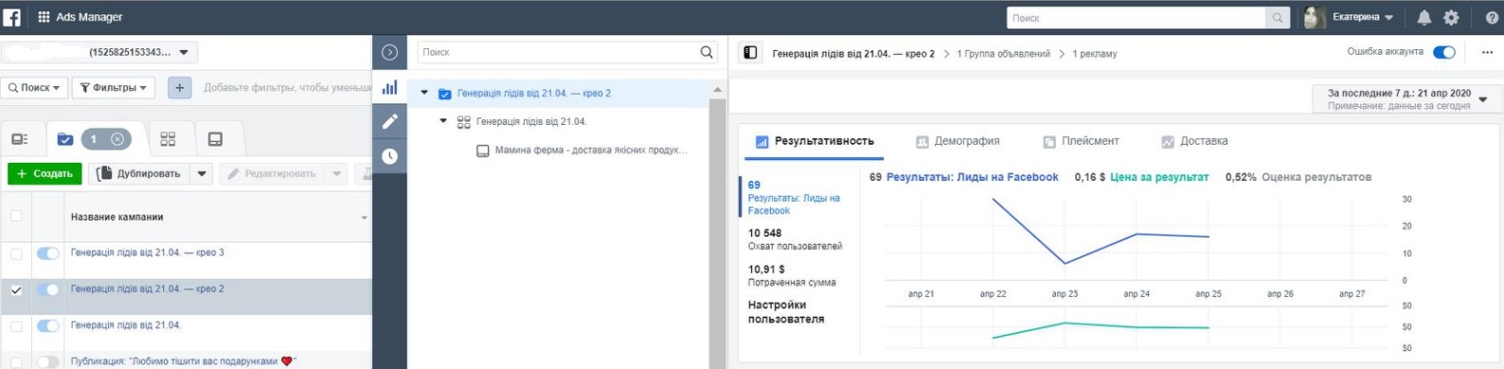Click Екатерина's profile avatar

(x=1314, y=17)
